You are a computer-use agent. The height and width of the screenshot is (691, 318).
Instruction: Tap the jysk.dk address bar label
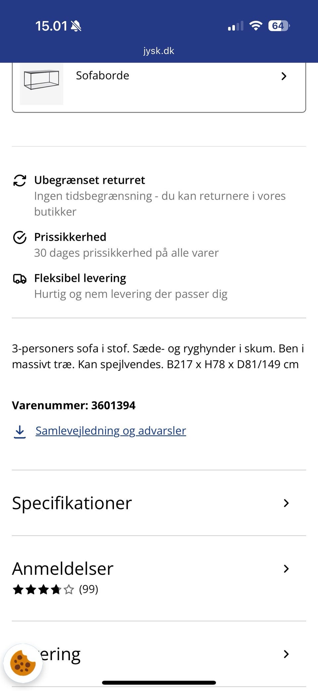point(159,51)
